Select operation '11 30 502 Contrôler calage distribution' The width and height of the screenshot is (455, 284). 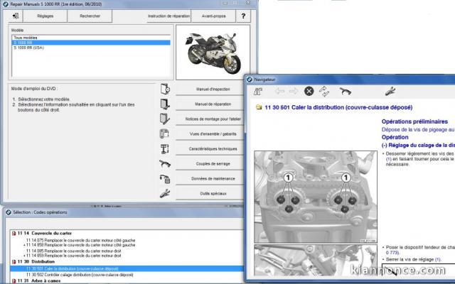pyautogui.click(x=78, y=275)
